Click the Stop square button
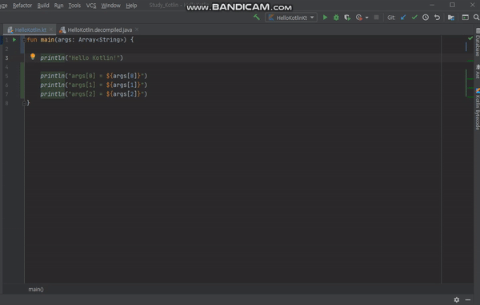 (376, 18)
